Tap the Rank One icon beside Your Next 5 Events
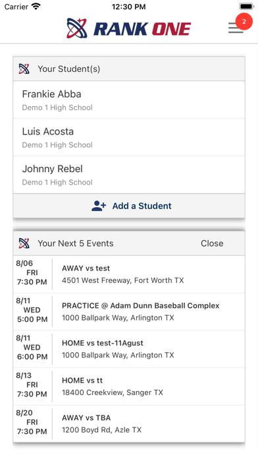This screenshot has height=459, width=258. [24, 243]
